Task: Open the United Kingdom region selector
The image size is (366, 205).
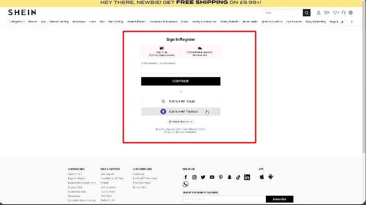Action: (x=181, y=122)
